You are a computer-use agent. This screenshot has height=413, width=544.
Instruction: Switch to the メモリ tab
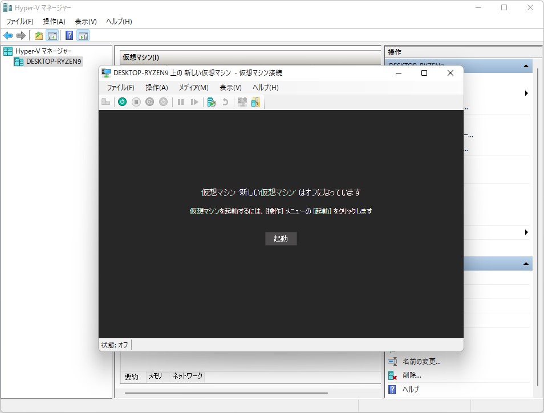tap(155, 377)
